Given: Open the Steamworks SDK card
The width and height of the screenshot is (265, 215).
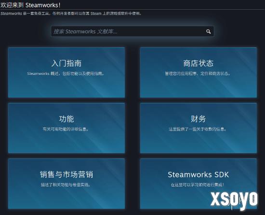Looking at the screenshot, I should coord(199,184).
